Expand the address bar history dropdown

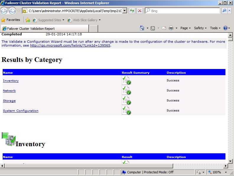(x=125, y=11)
